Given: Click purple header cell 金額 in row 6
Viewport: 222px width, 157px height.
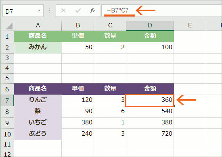Looking at the screenshot, I should (150, 89).
